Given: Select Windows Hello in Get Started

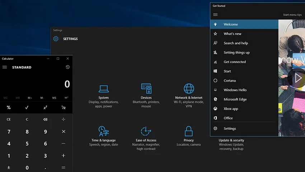Looking at the screenshot, I should [244, 90].
